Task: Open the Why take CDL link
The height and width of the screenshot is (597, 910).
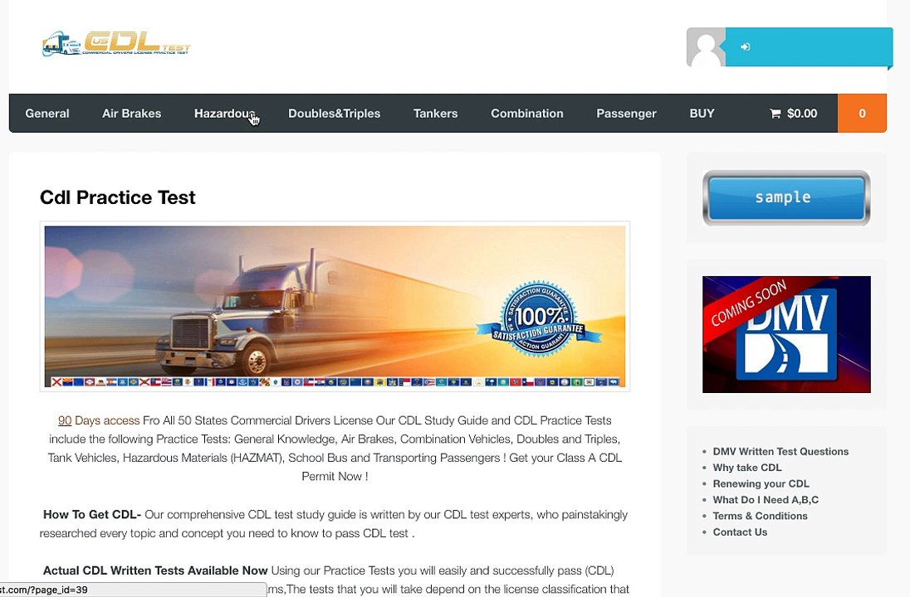Action: click(x=747, y=468)
